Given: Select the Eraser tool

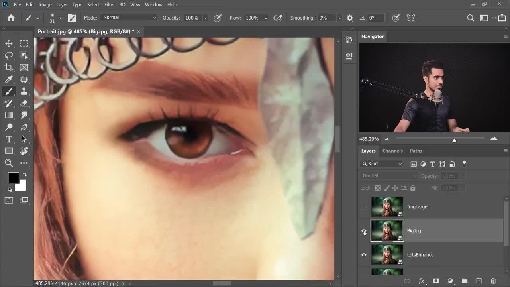Looking at the screenshot, I should click(x=24, y=103).
